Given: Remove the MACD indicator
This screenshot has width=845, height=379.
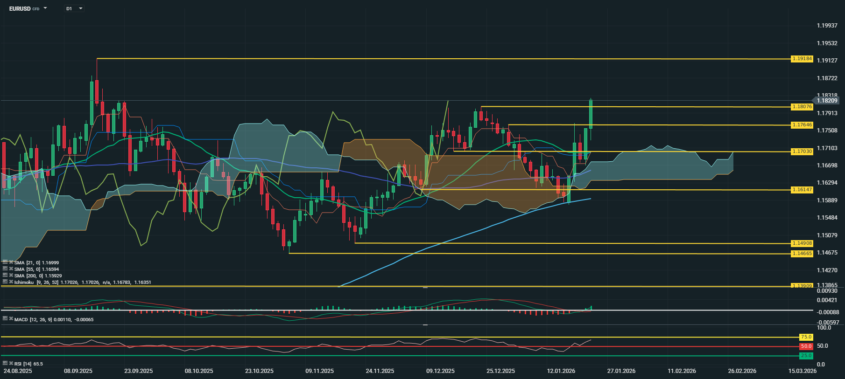Looking at the screenshot, I should point(11,319).
